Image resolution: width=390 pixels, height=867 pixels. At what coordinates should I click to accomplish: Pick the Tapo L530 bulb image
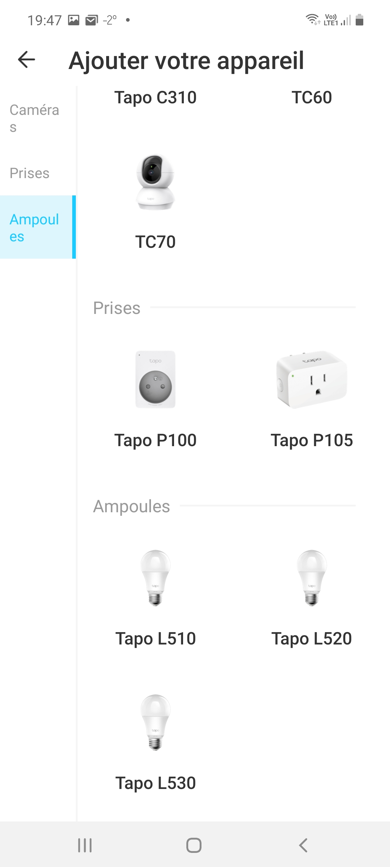pyautogui.click(x=155, y=722)
